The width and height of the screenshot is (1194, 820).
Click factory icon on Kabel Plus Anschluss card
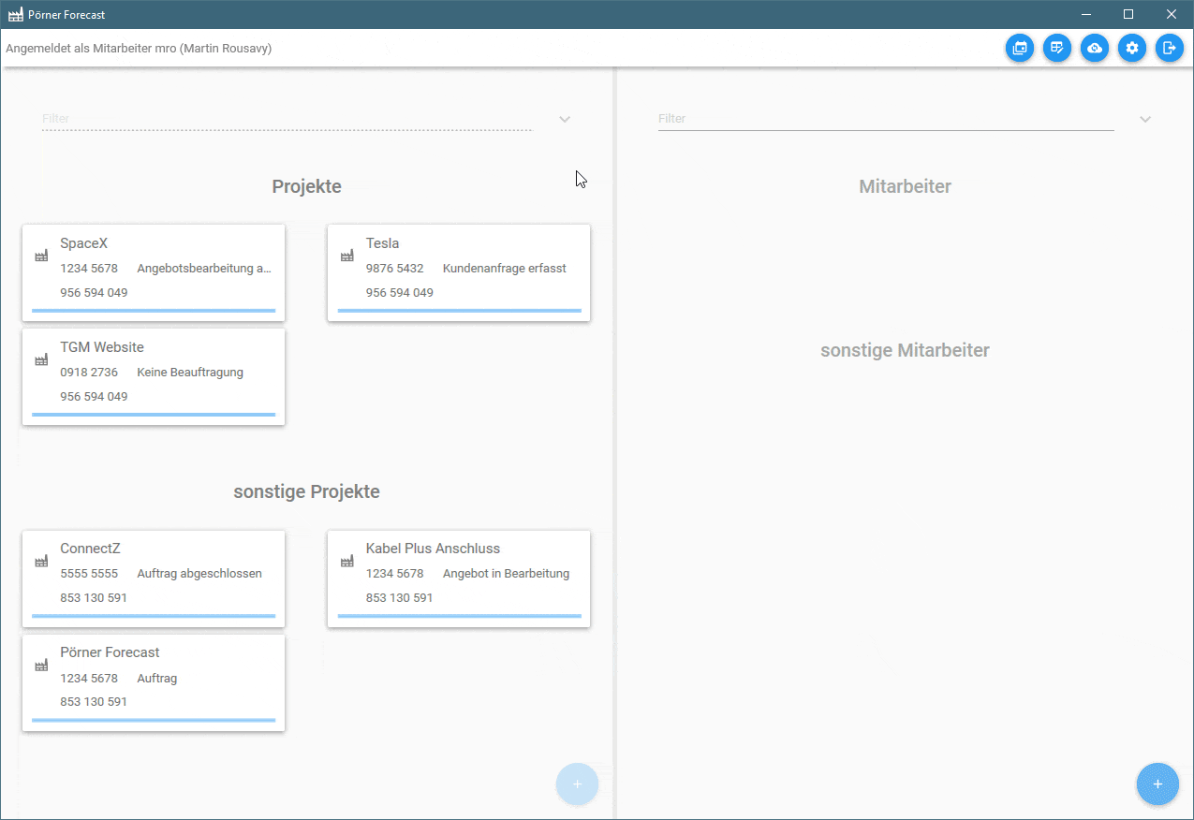coord(347,561)
